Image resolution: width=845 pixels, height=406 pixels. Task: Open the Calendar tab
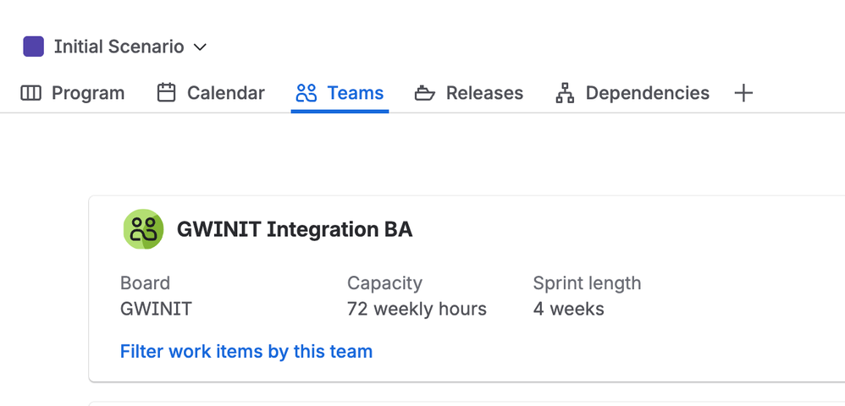pos(225,93)
